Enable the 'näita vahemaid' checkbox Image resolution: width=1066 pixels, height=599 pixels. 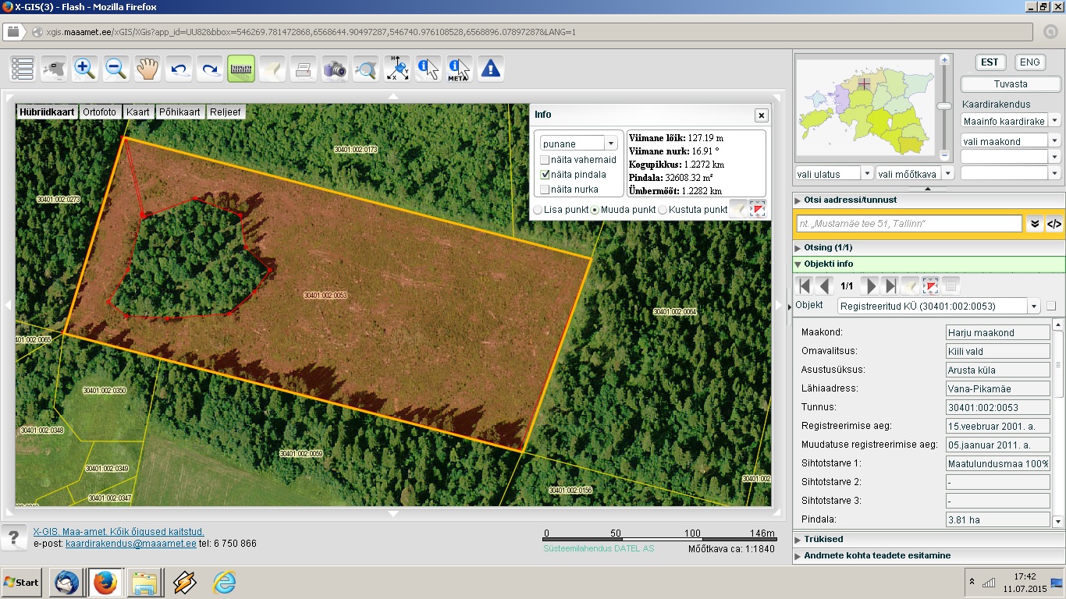point(545,160)
